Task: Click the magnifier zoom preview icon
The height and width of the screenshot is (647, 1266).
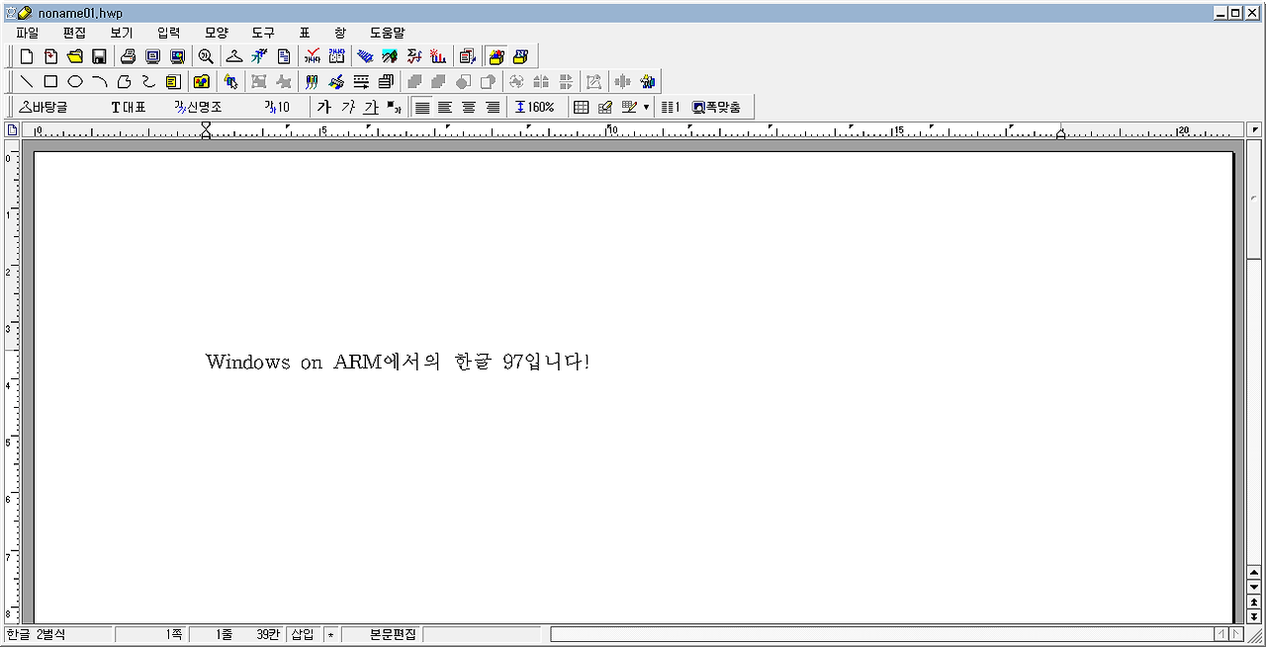Action: click(x=206, y=57)
